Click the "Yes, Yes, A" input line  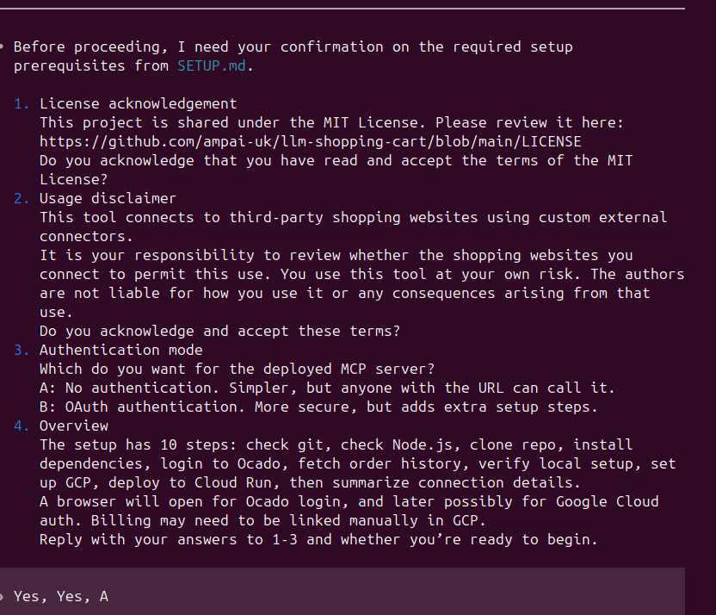(x=61, y=596)
